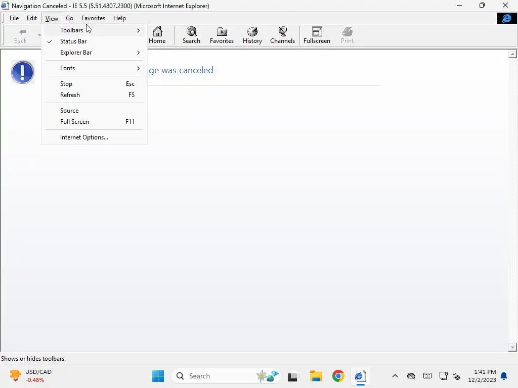518x388 pixels.
Task: Expand the Fonts submenu
Action: point(94,68)
